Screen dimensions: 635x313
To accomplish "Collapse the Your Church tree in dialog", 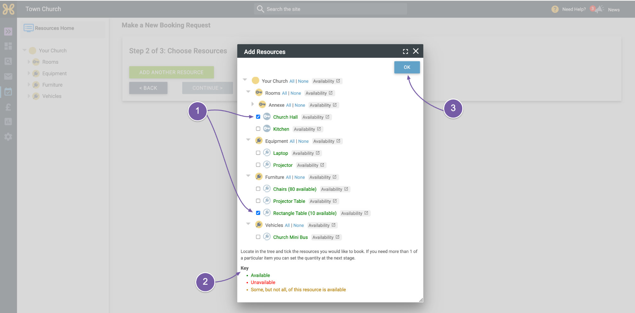I will coord(245,80).
